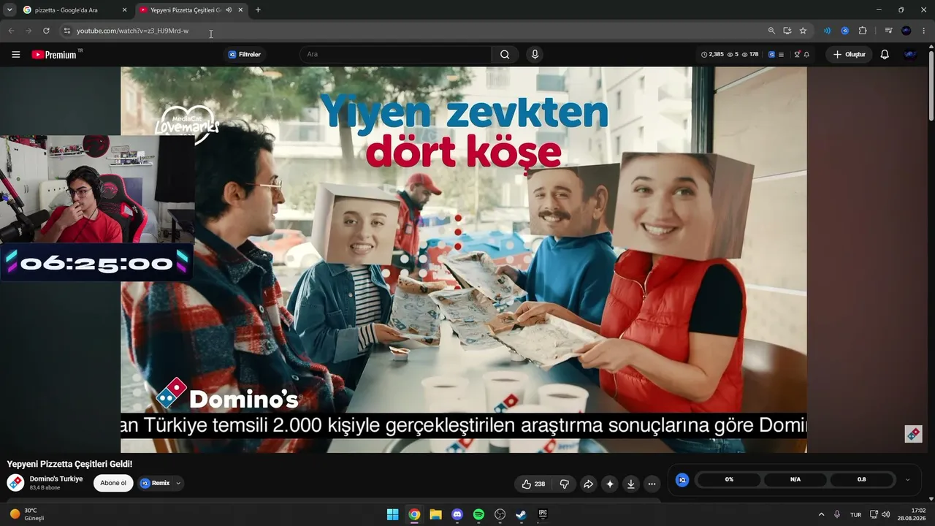Open Discord from the taskbar
Screen dimensions: 935x526
click(457, 514)
